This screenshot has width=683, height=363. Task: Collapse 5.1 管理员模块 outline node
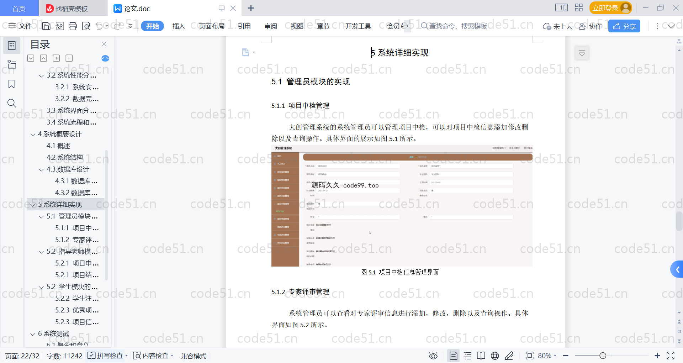point(41,217)
